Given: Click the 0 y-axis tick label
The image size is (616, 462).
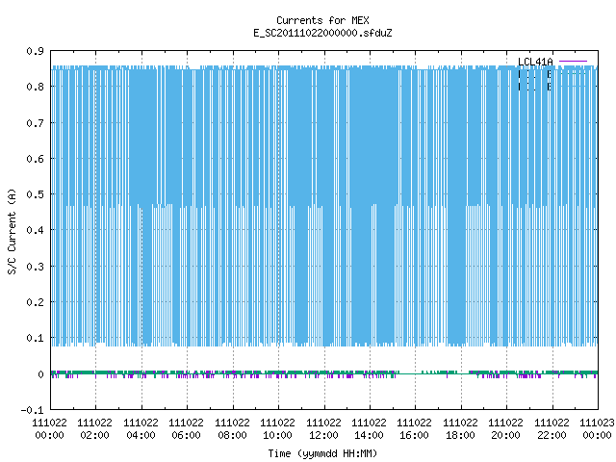Looking at the screenshot, I should pos(40,374).
